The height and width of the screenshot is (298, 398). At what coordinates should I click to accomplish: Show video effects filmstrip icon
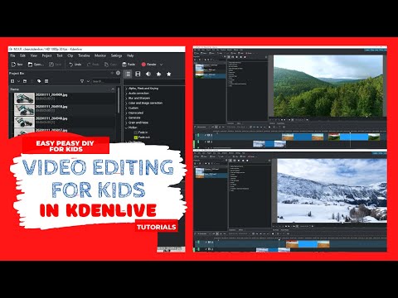138,74
